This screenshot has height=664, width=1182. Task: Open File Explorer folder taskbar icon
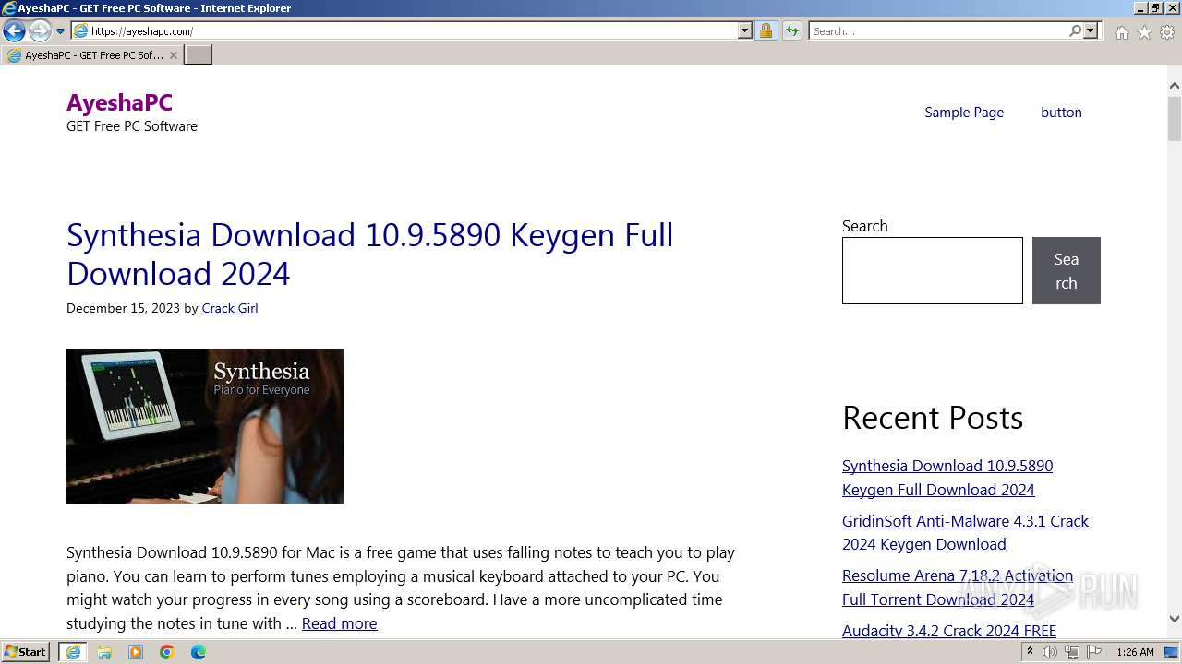[x=104, y=652]
